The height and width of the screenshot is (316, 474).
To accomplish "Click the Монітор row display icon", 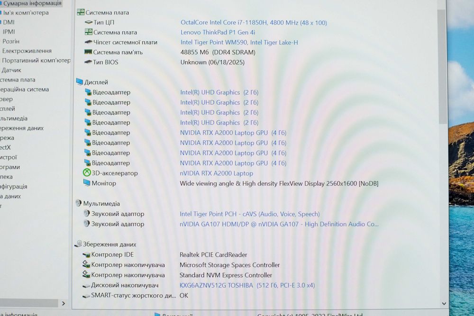I will (87, 183).
